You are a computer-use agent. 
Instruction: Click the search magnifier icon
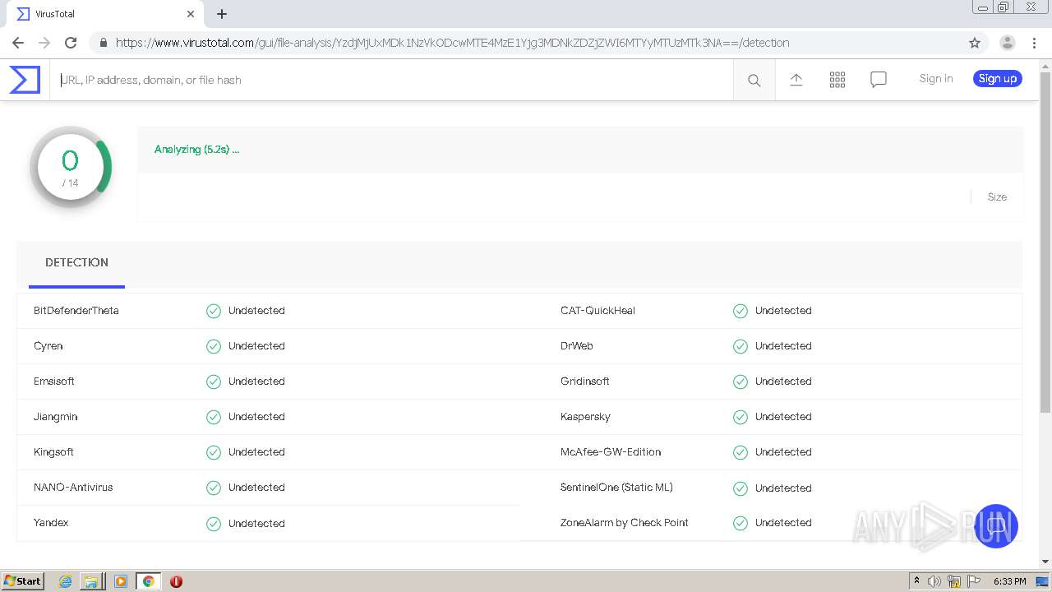(754, 80)
